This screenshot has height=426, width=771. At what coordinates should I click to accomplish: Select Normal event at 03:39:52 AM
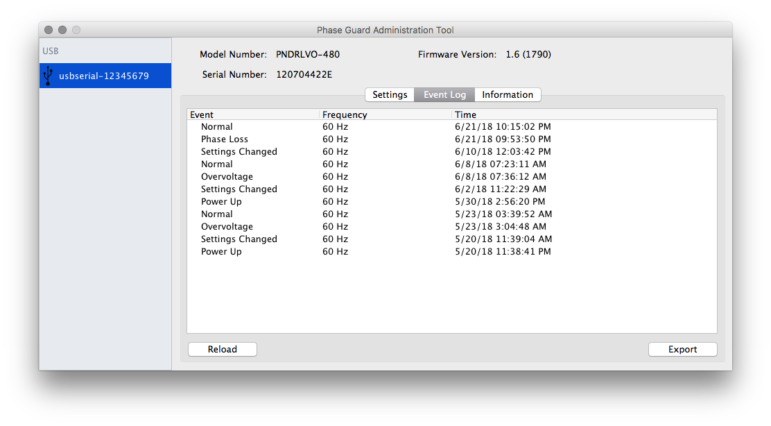click(452, 214)
